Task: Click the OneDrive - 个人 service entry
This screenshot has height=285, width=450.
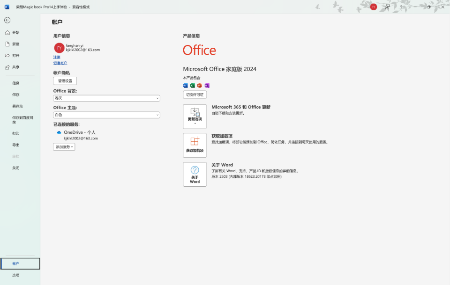Action: click(x=80, y=132)
